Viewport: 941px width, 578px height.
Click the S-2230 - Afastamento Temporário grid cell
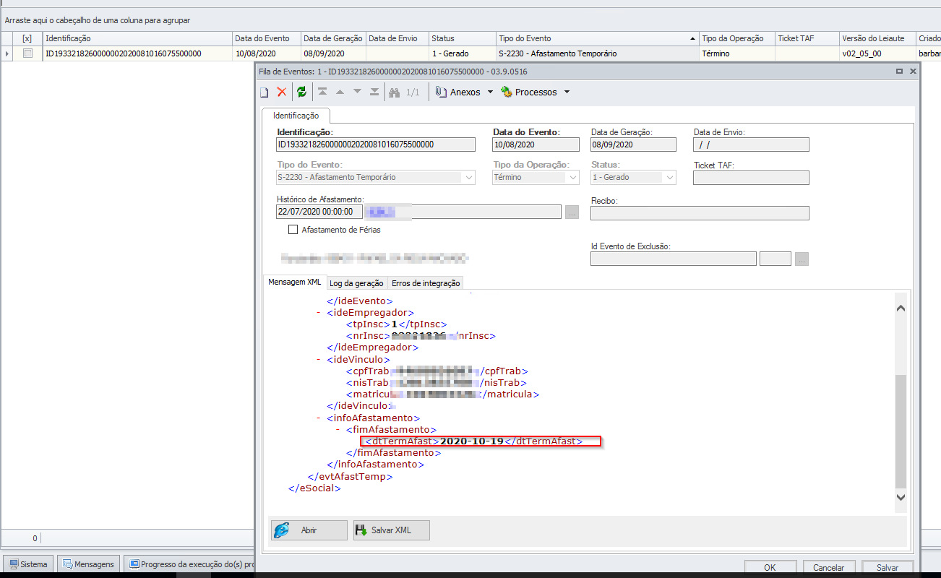click(598, 53)
